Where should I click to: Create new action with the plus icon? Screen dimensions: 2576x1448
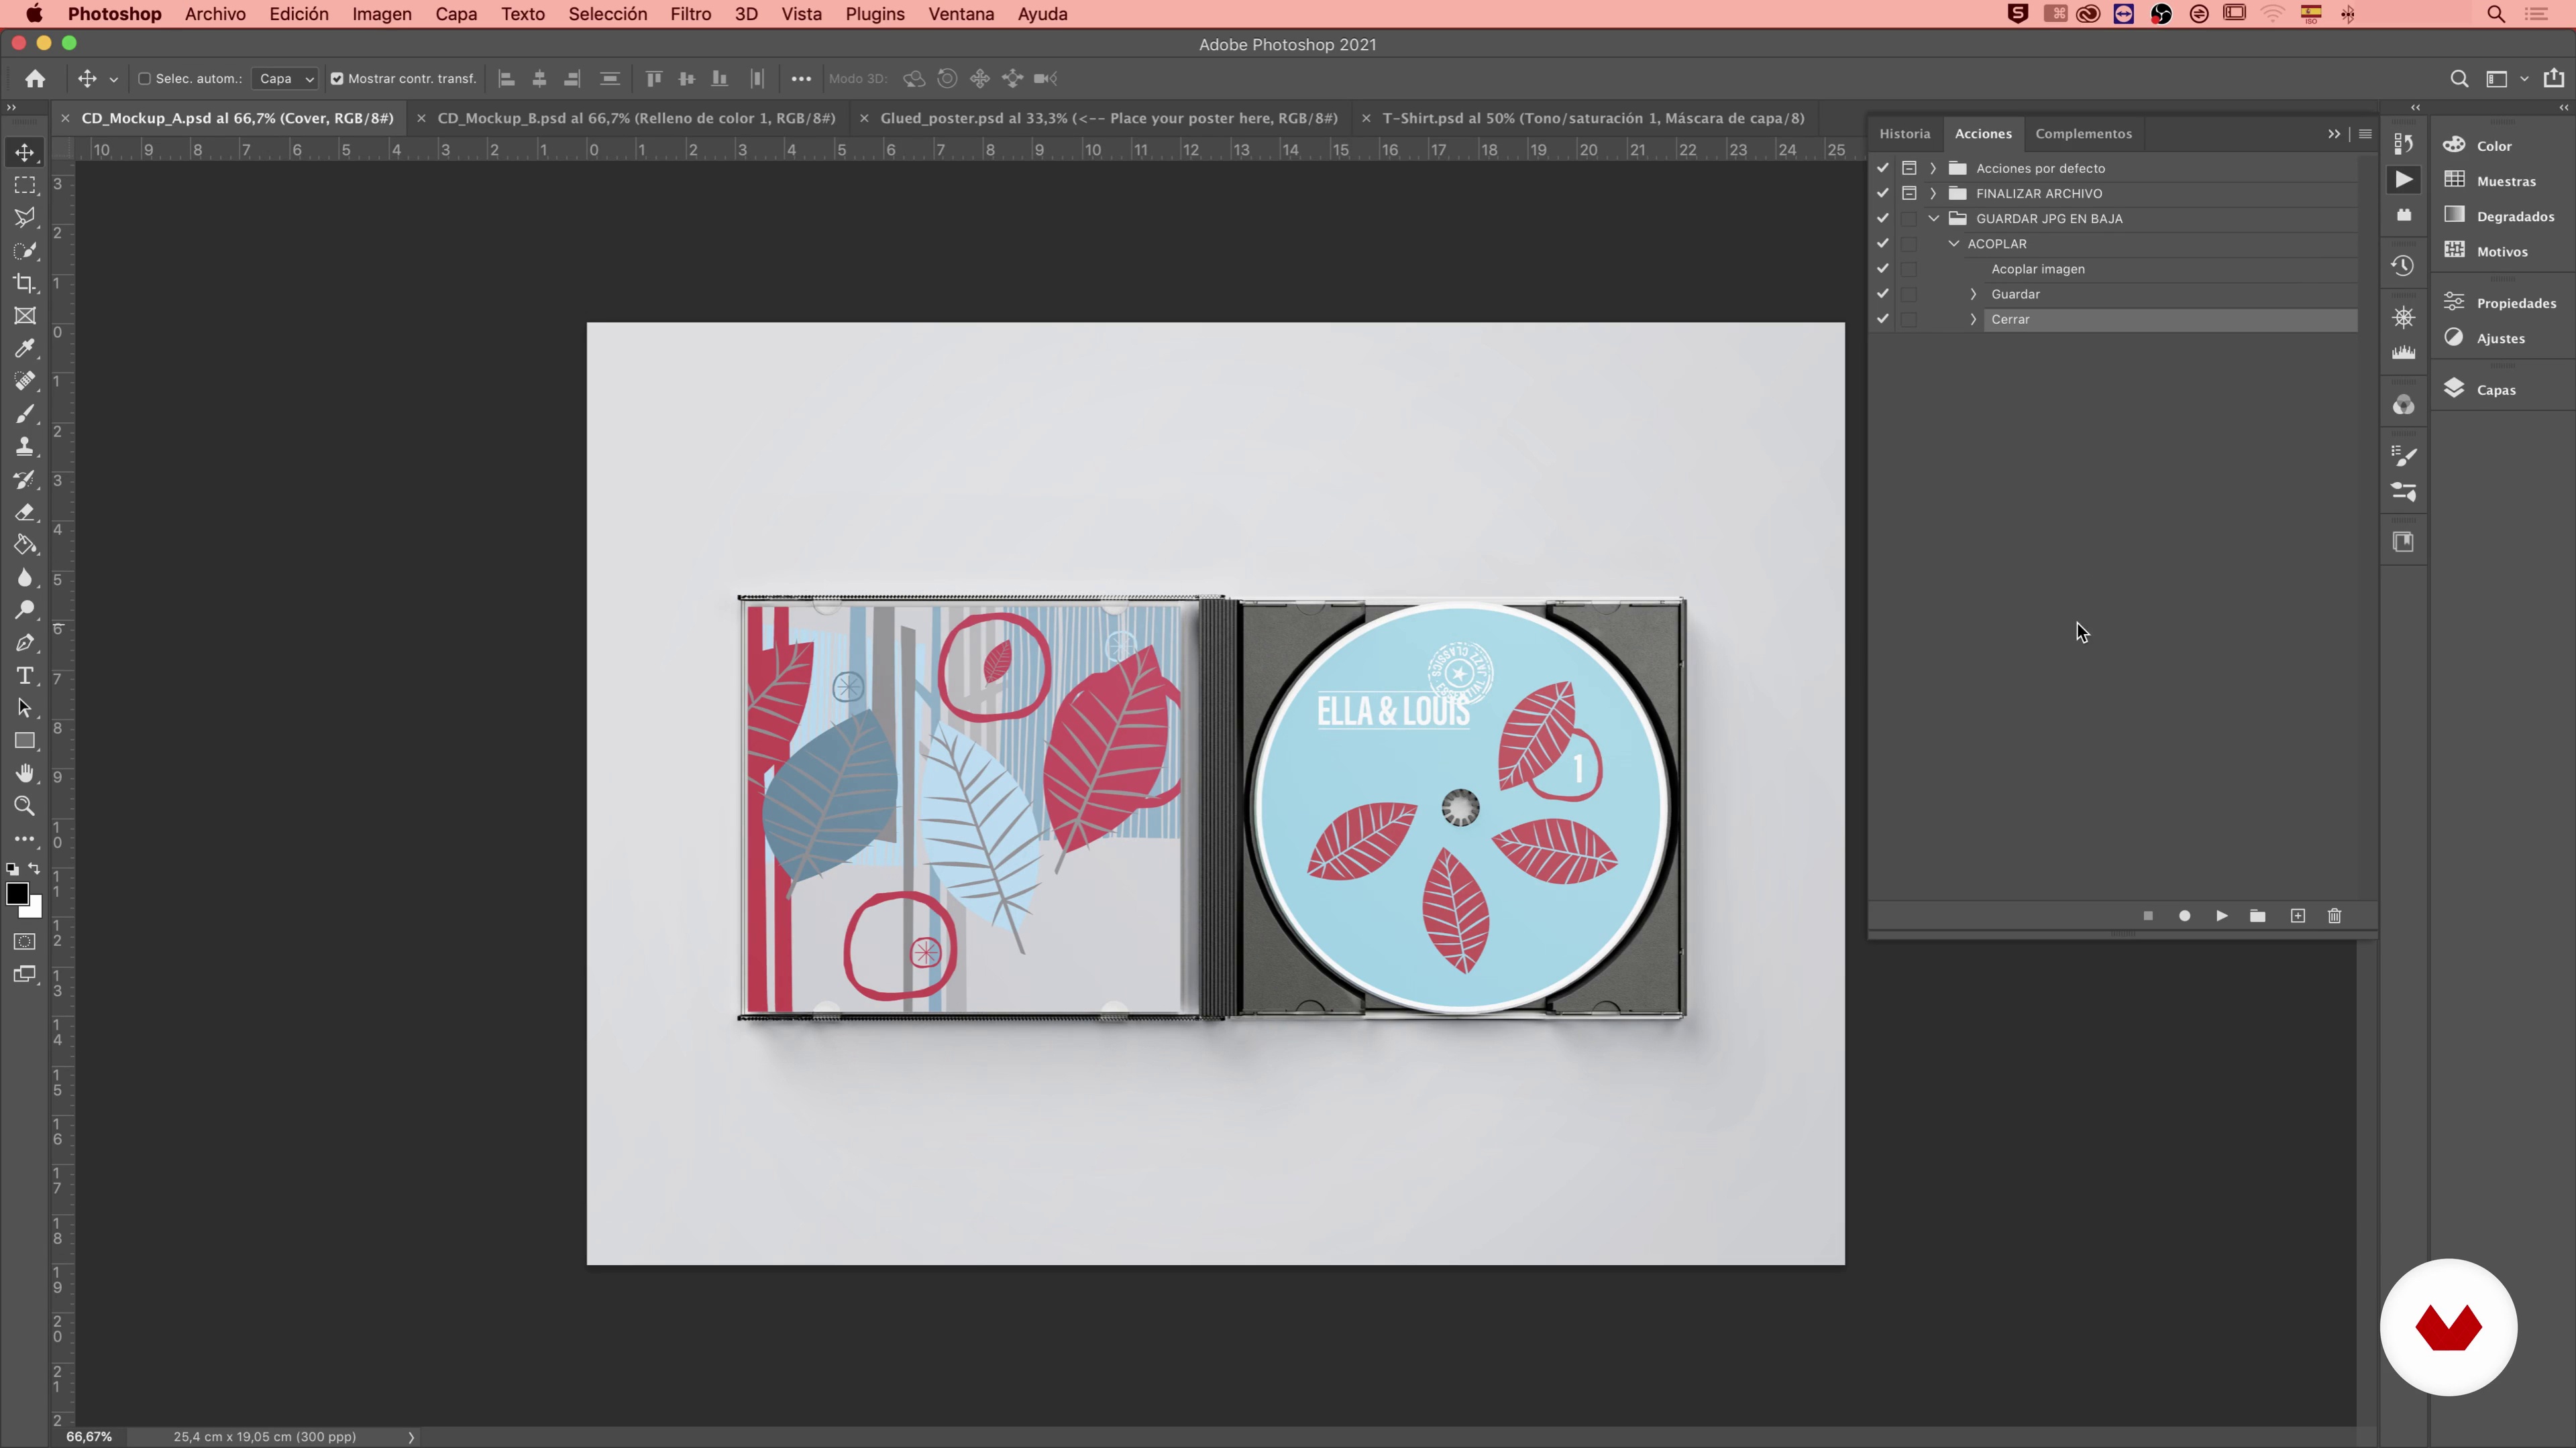pos(2298,916)
